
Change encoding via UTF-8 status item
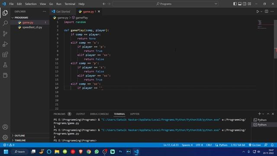(199, 145)
